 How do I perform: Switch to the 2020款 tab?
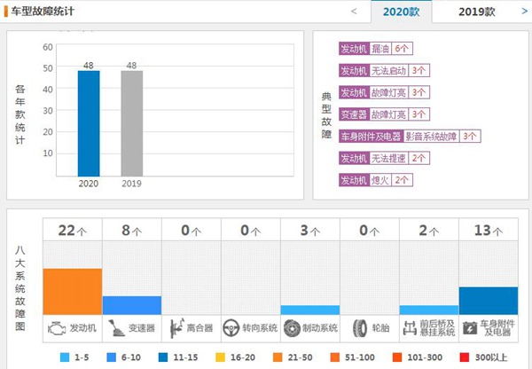coord(402,12)
